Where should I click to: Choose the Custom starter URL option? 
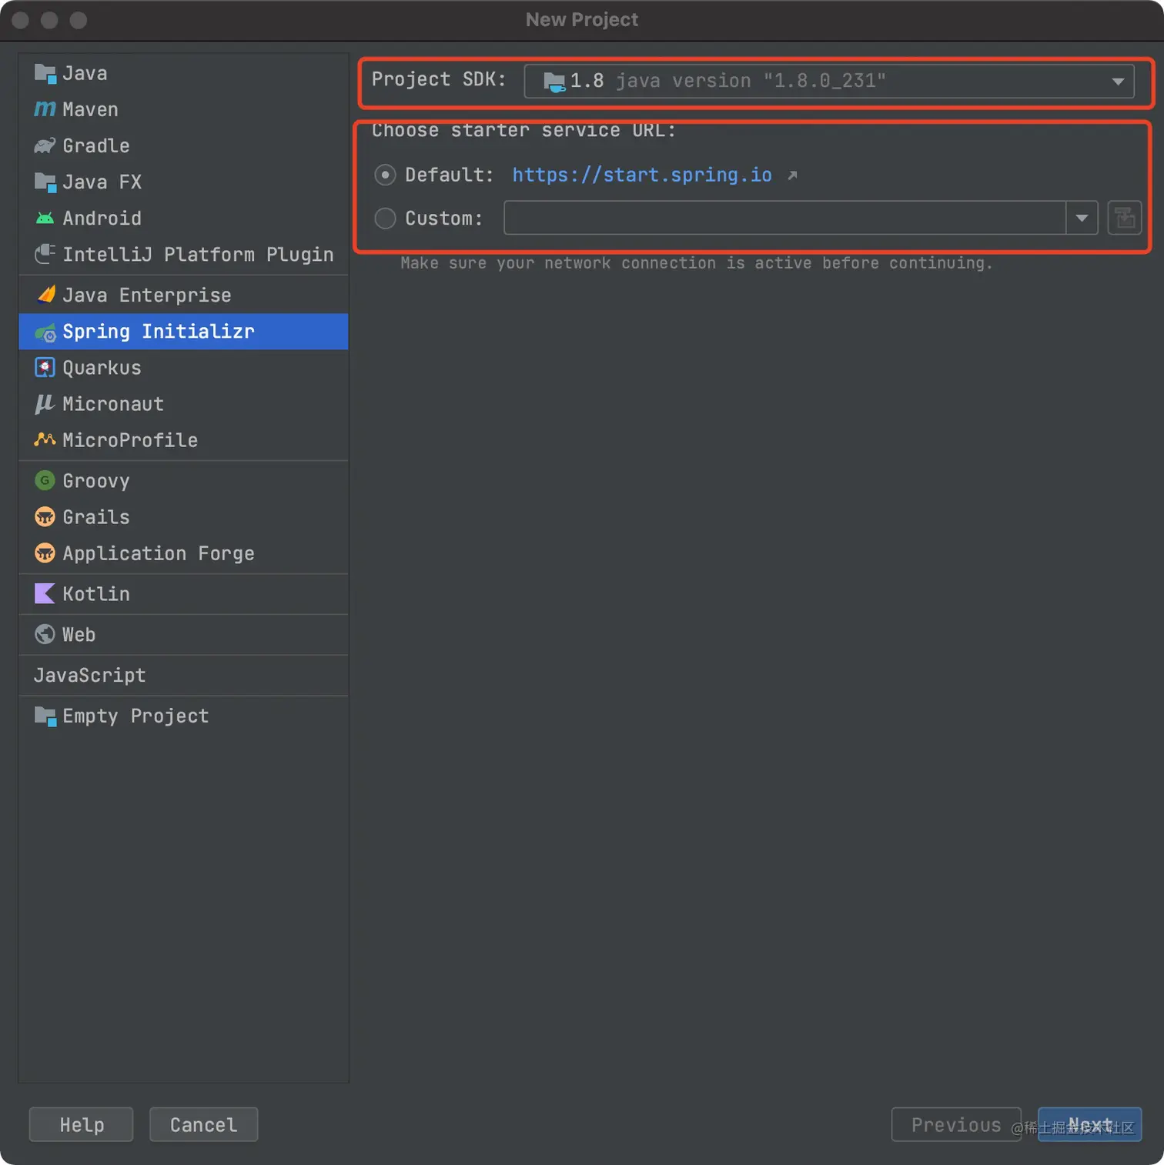[x=385, y=218]
